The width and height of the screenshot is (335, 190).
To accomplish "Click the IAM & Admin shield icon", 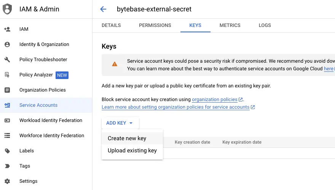I will (x=7, y=9).
